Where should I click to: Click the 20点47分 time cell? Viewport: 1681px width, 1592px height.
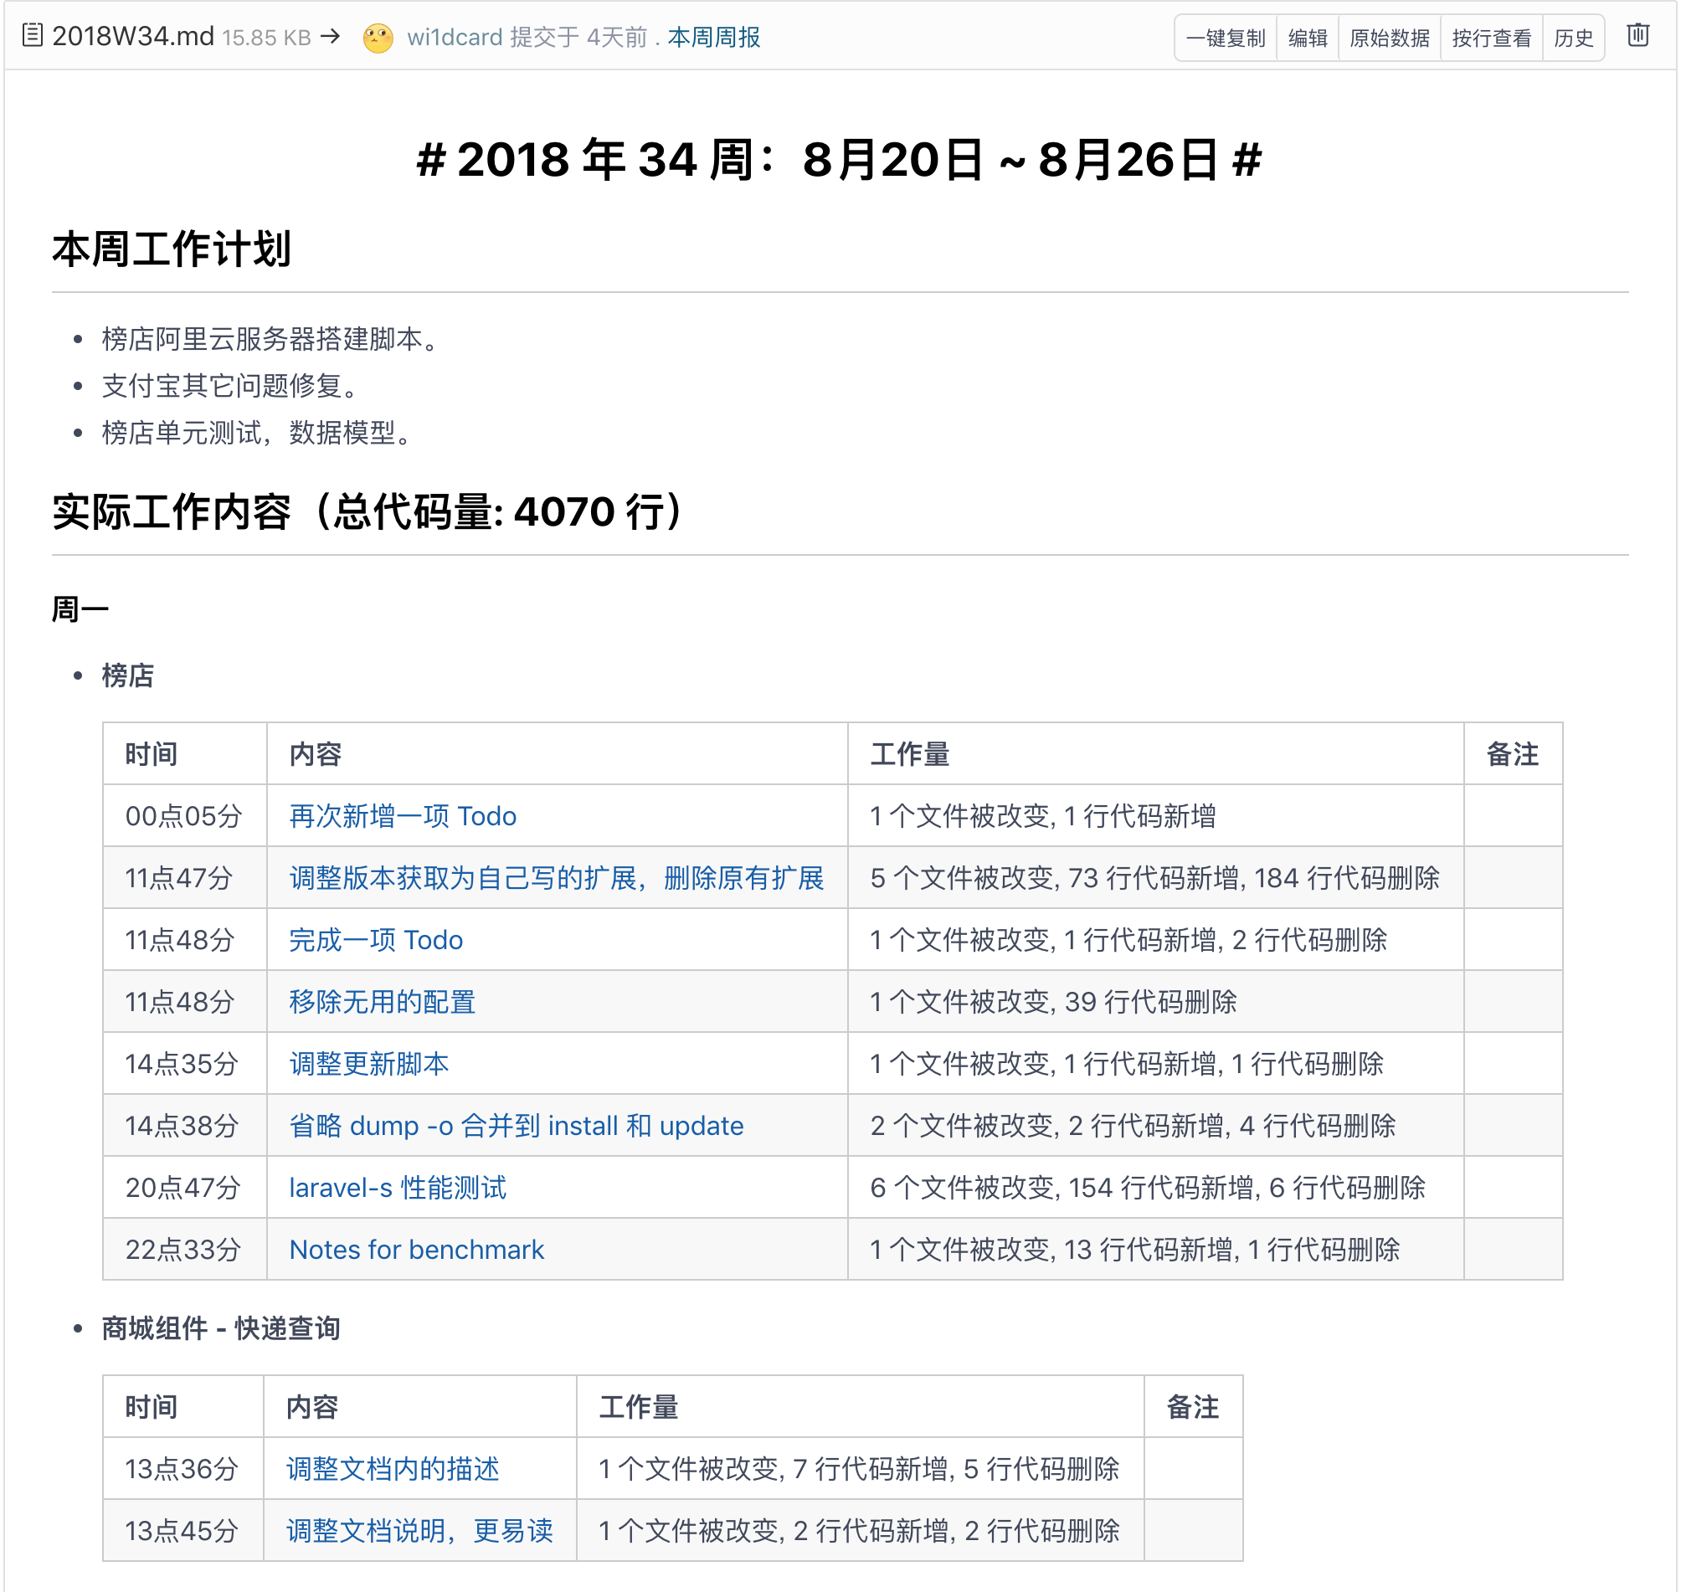[x=183, y=1188]
